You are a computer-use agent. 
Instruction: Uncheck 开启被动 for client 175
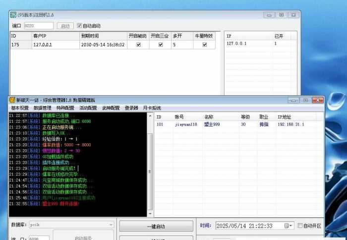[x=138, y=45]
